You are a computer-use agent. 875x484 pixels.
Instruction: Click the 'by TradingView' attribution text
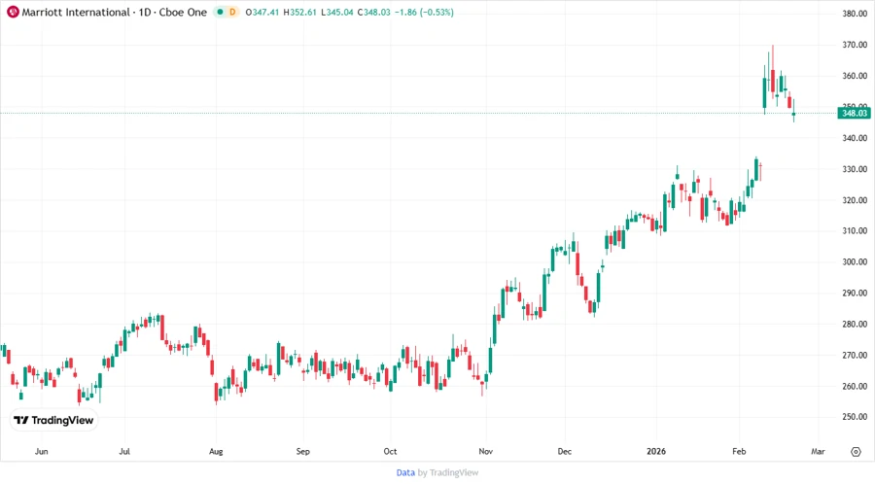(448, 472)
